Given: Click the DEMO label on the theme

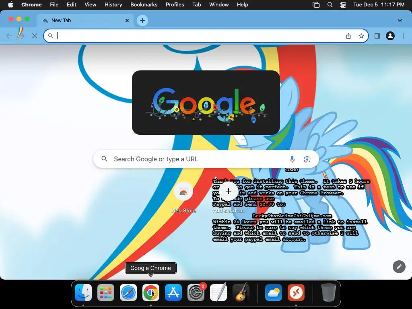Looking at the screenshot, I should pyautogui.click(x=292, y=170).
